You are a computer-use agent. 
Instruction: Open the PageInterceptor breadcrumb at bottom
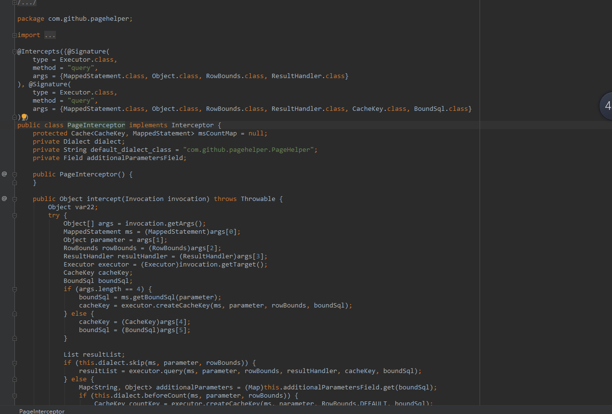coord(42,411)
